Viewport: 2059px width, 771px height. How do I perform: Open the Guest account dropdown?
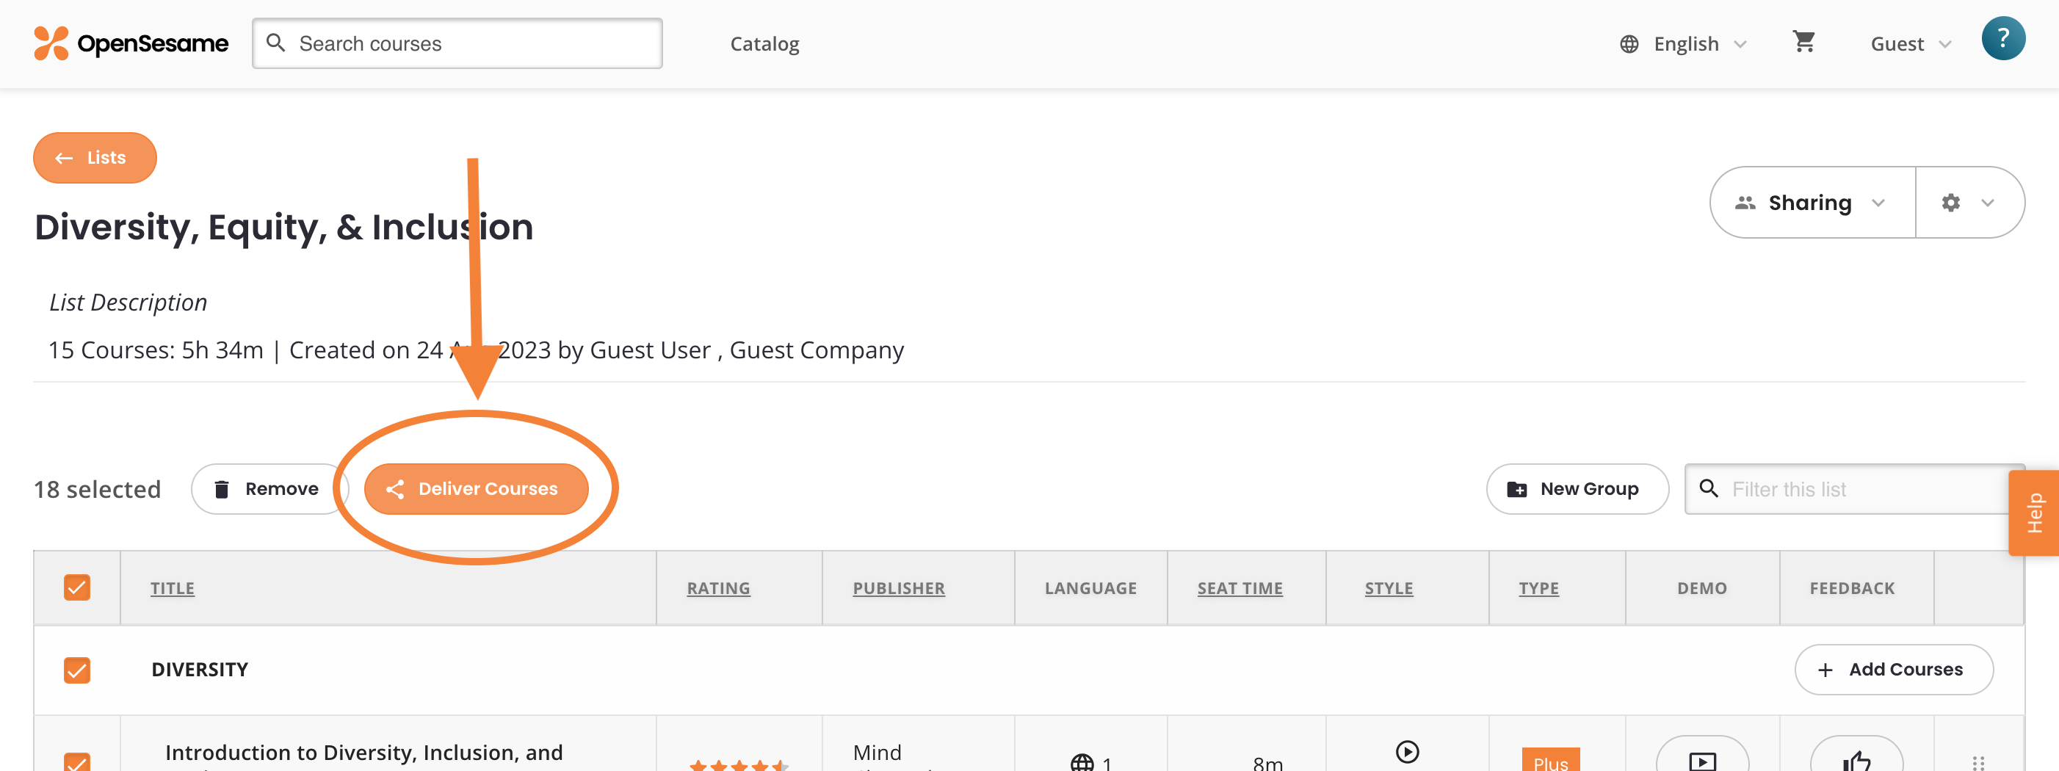tap(1911, 44)
